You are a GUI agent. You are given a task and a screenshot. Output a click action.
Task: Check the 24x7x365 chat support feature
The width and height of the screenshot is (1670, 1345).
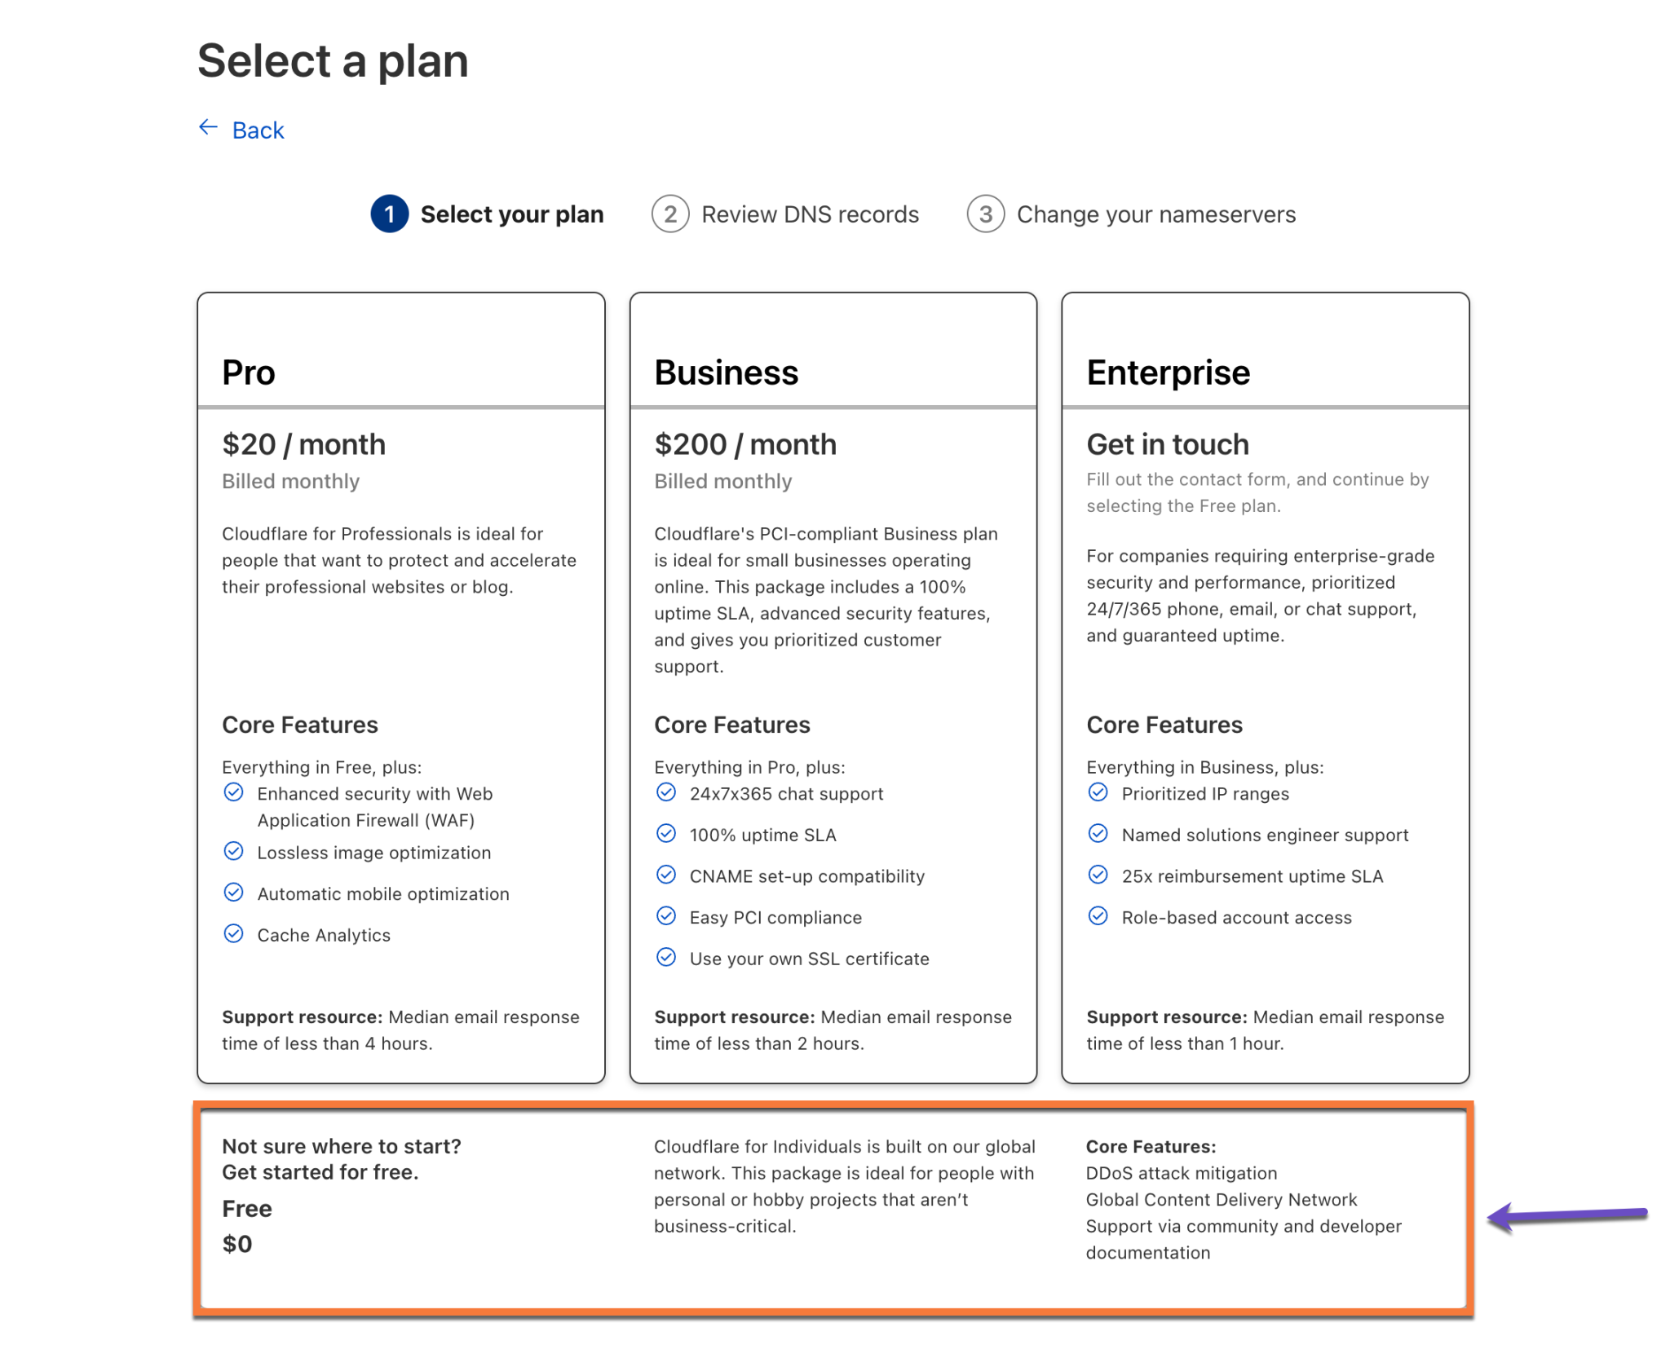[666, 792]
